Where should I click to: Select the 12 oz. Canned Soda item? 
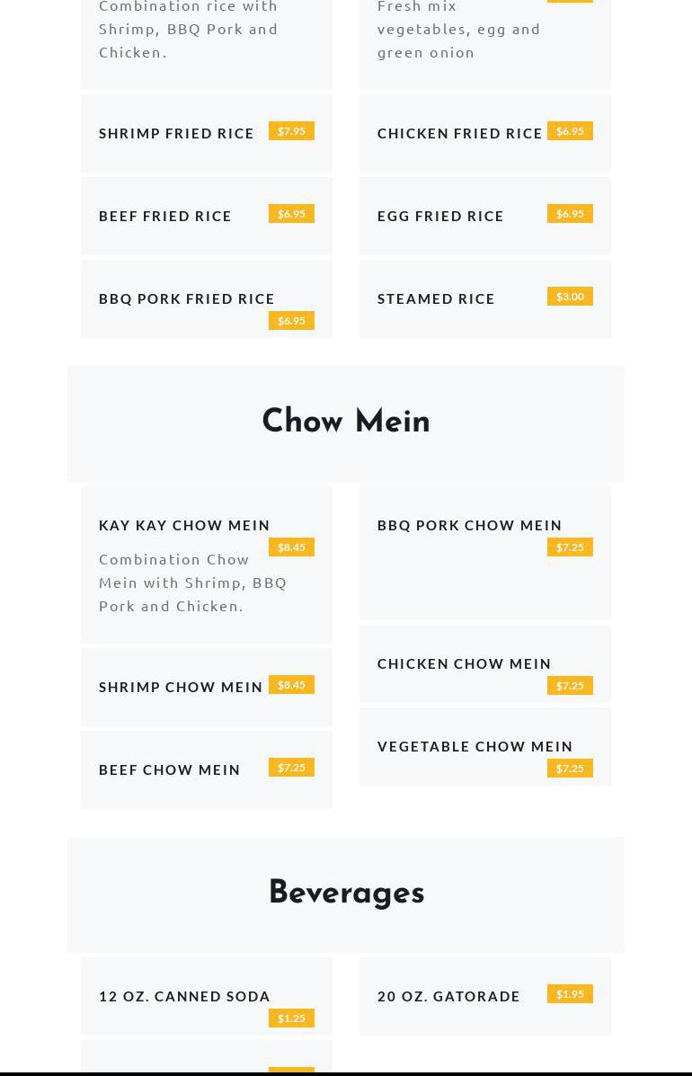coord(184,996)
